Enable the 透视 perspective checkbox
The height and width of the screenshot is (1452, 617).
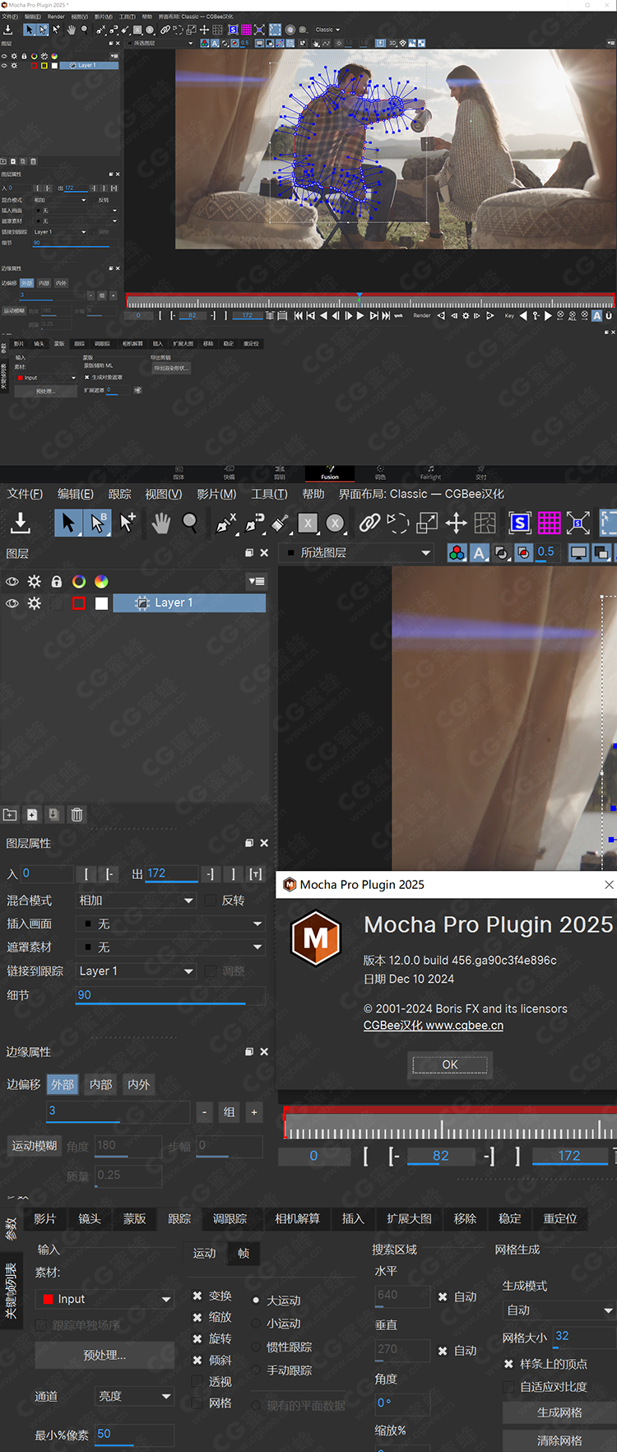pos(197,1381)
